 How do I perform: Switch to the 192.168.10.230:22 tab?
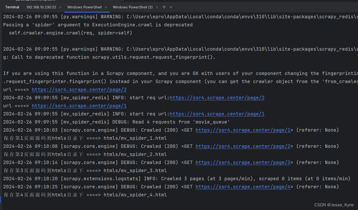pos(41,7)
